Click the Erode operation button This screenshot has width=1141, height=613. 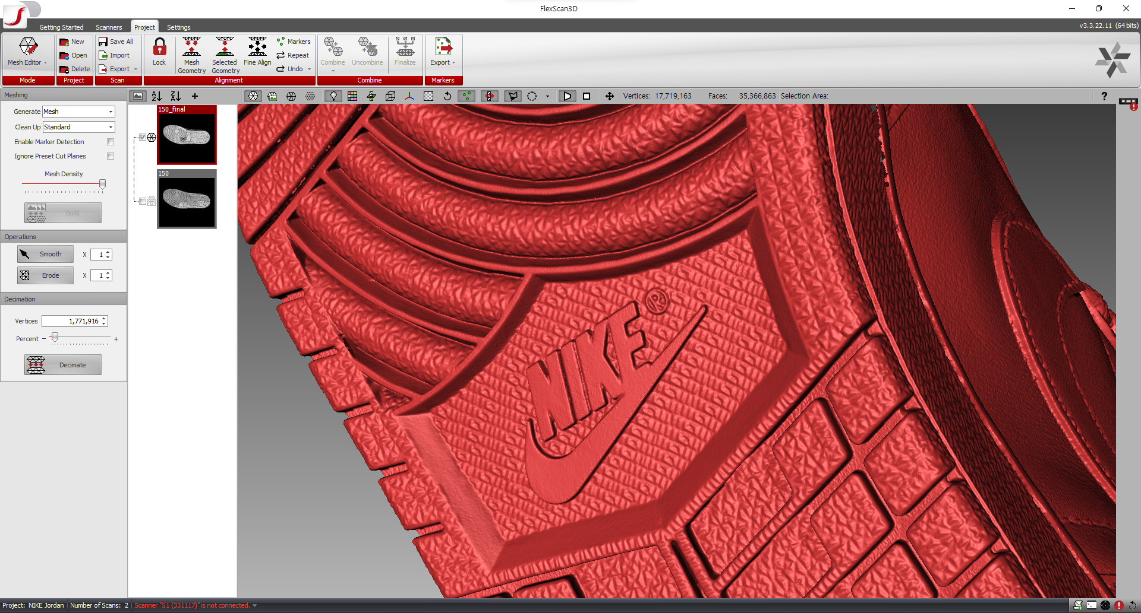(45, 275)
